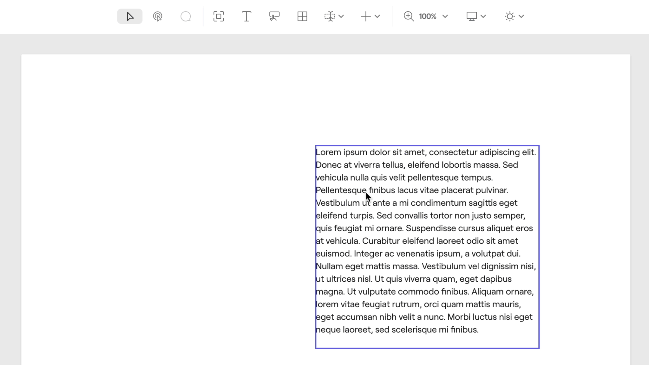The image size is (649, 365).
Task: Click the plus add icon
Action: [x=366, y=16]
